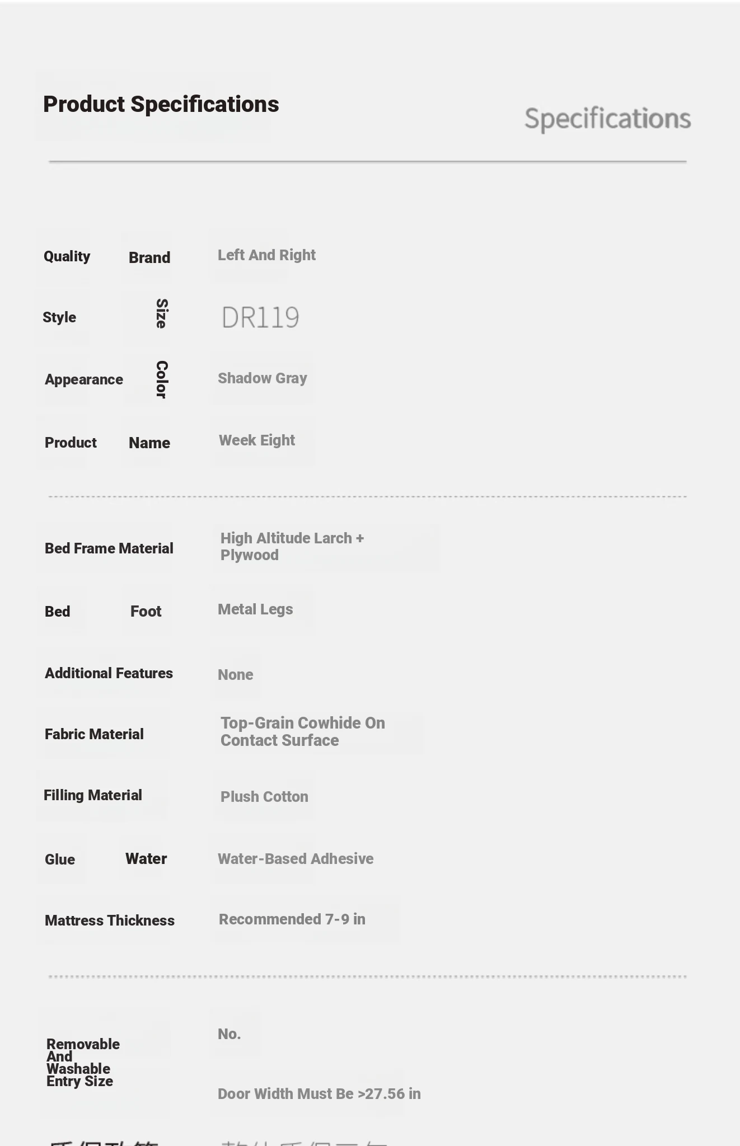
Task: Click the Water-Based Adhesive value
Action: coord(296,859)
